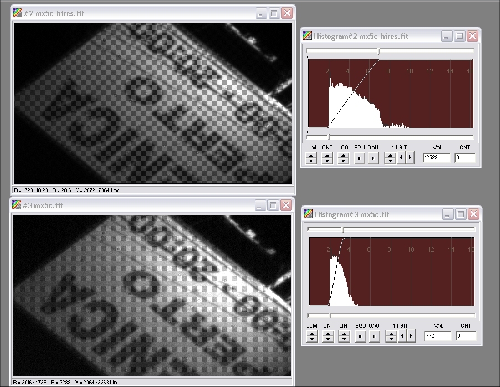Toggle EQU equalization button in Histogram#3

360,336
